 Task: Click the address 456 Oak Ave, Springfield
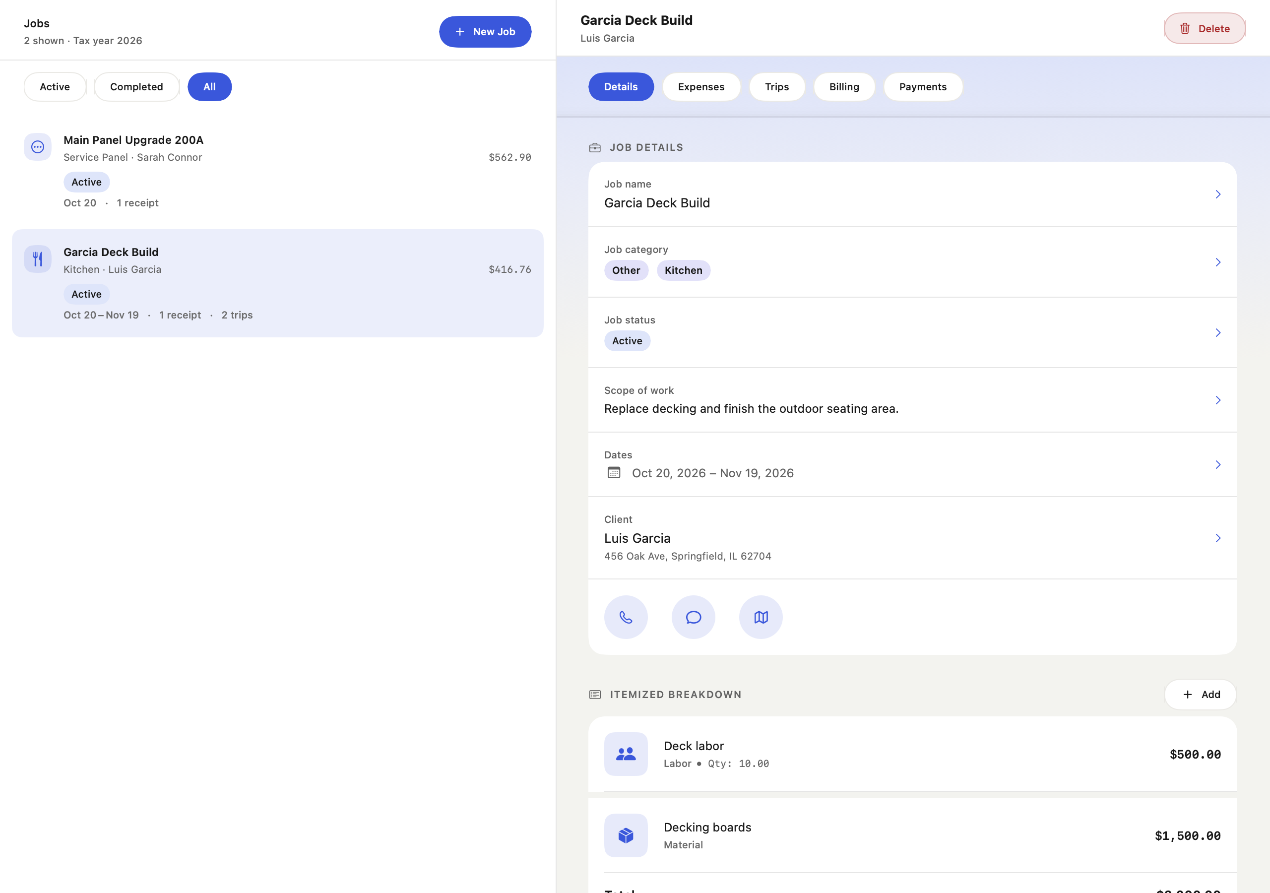pos(687,556)
